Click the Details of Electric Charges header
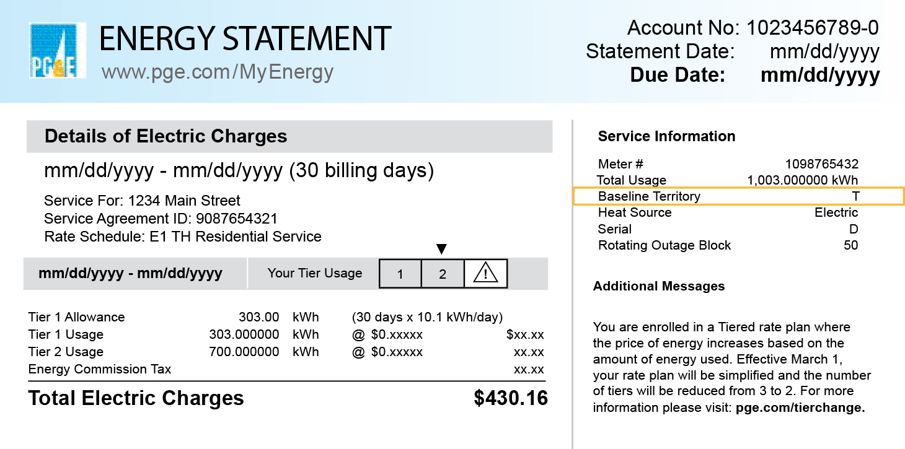Viewport: 905px width, 449px height. [x=166, y=136]
